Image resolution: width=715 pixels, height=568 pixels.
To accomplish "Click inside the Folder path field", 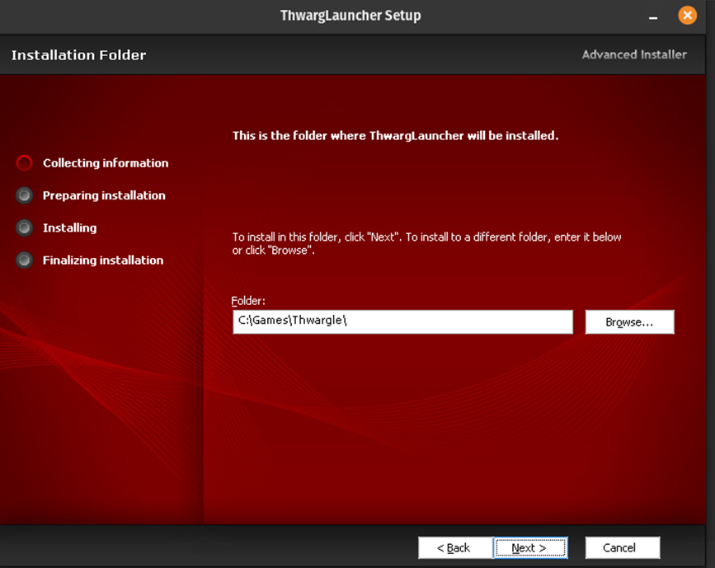I will 402,322.
